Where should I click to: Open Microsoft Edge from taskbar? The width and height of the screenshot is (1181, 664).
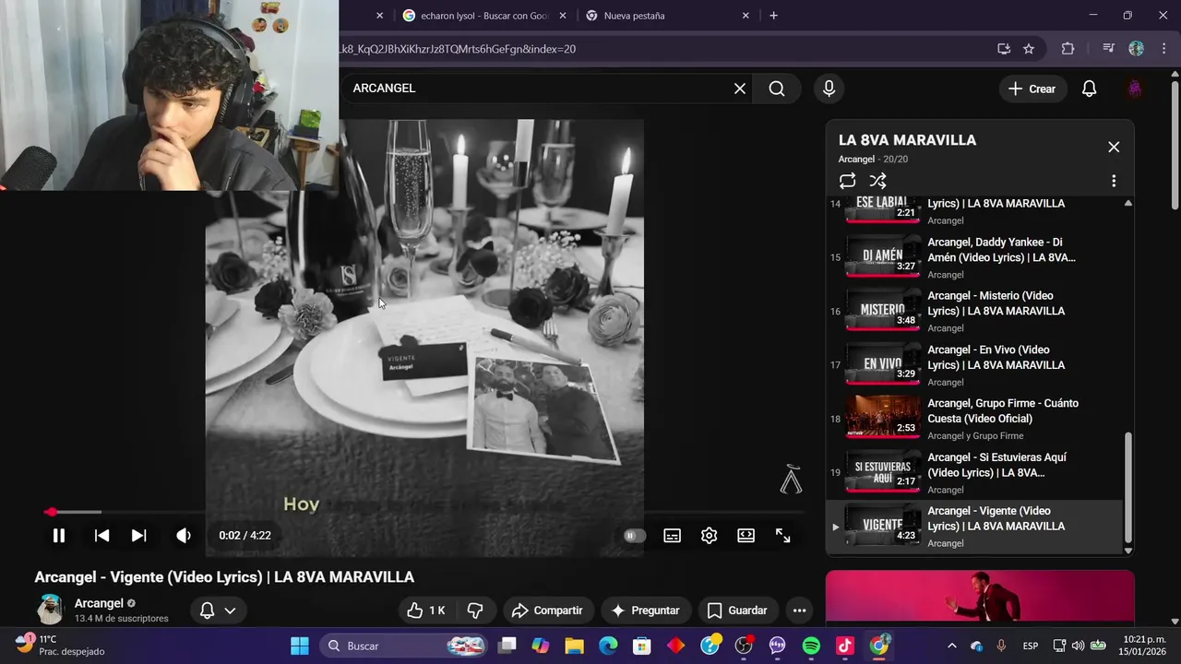[x=608, y=646]
